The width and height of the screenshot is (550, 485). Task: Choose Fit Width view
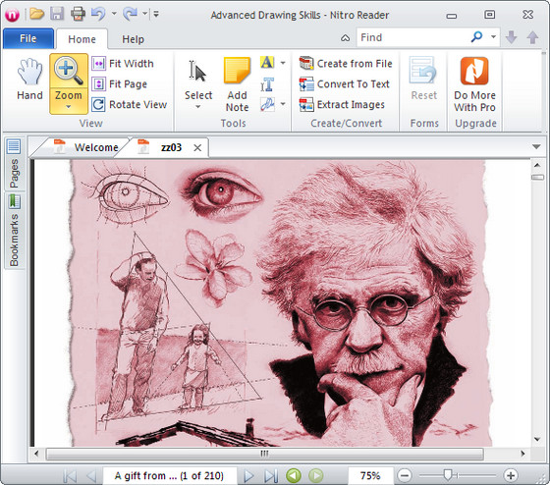[123, 64]
